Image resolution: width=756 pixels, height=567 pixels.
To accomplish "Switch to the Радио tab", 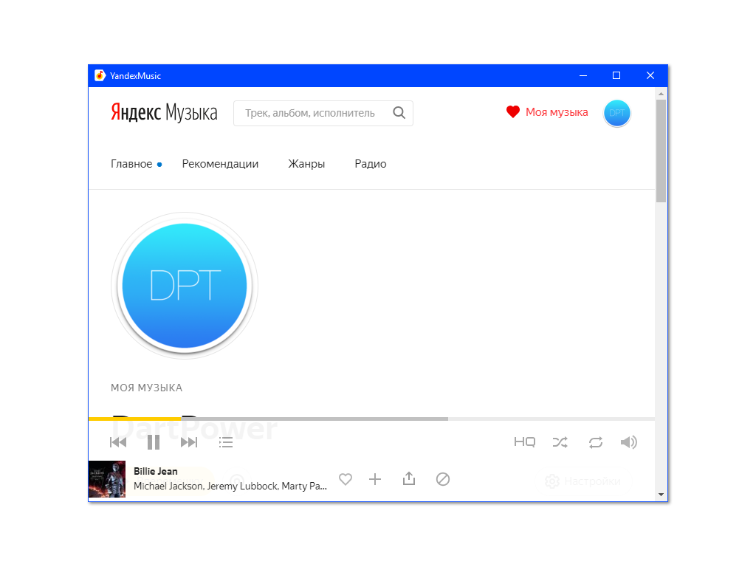I will pos(371,164).
